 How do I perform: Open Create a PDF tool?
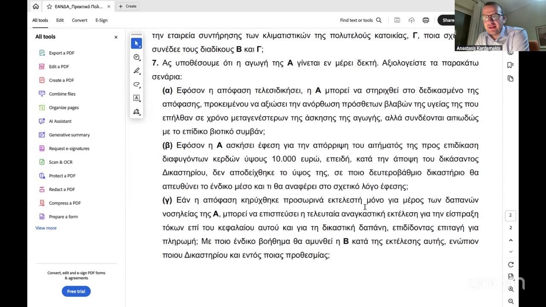(61, 80)
